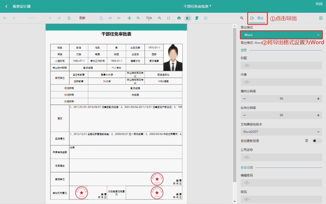Click the 刷新 text button
The width and height of the screenshot is (326, 204).
click(x=82, y=18)
